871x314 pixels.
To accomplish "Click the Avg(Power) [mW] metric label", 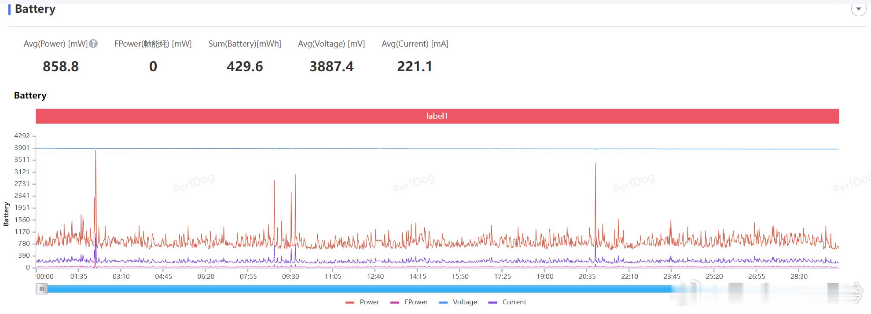I will [x=55, y=44].
